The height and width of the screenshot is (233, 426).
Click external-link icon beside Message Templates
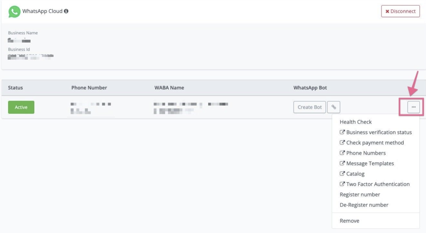pos(342,163)
